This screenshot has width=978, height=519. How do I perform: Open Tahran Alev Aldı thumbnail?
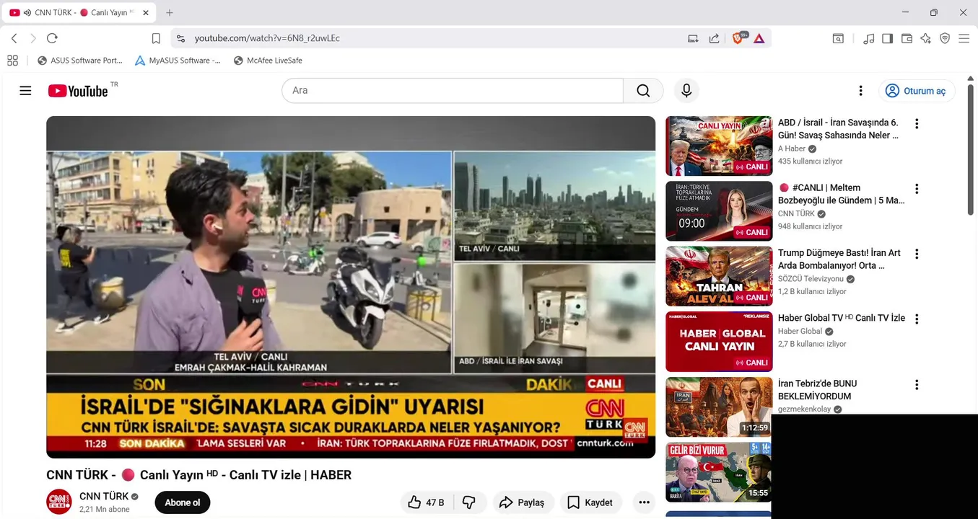[719, 276]
